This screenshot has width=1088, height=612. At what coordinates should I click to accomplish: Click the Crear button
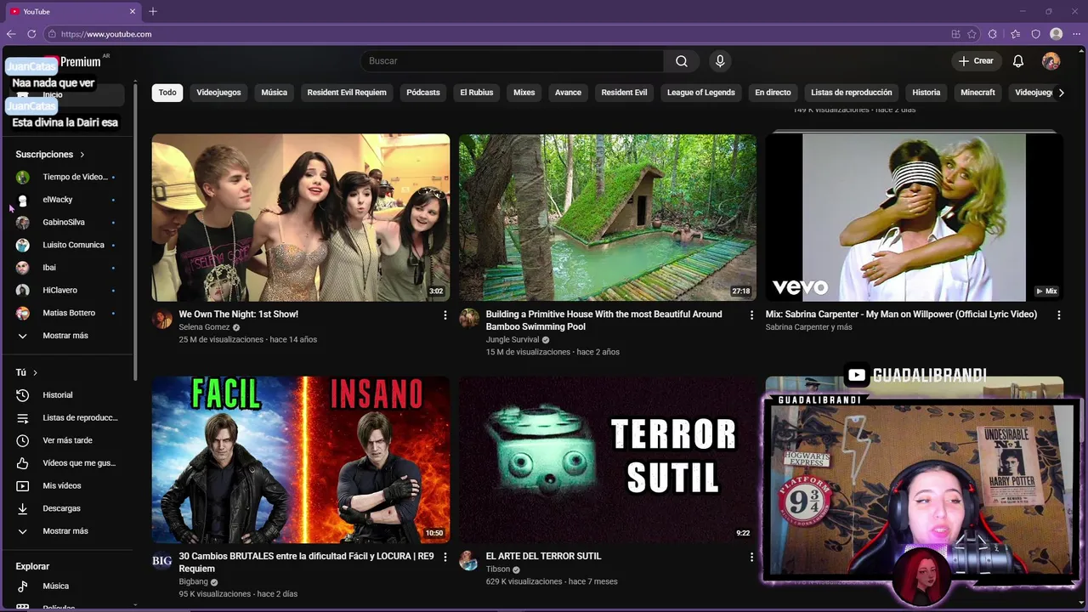click(976, 61)
